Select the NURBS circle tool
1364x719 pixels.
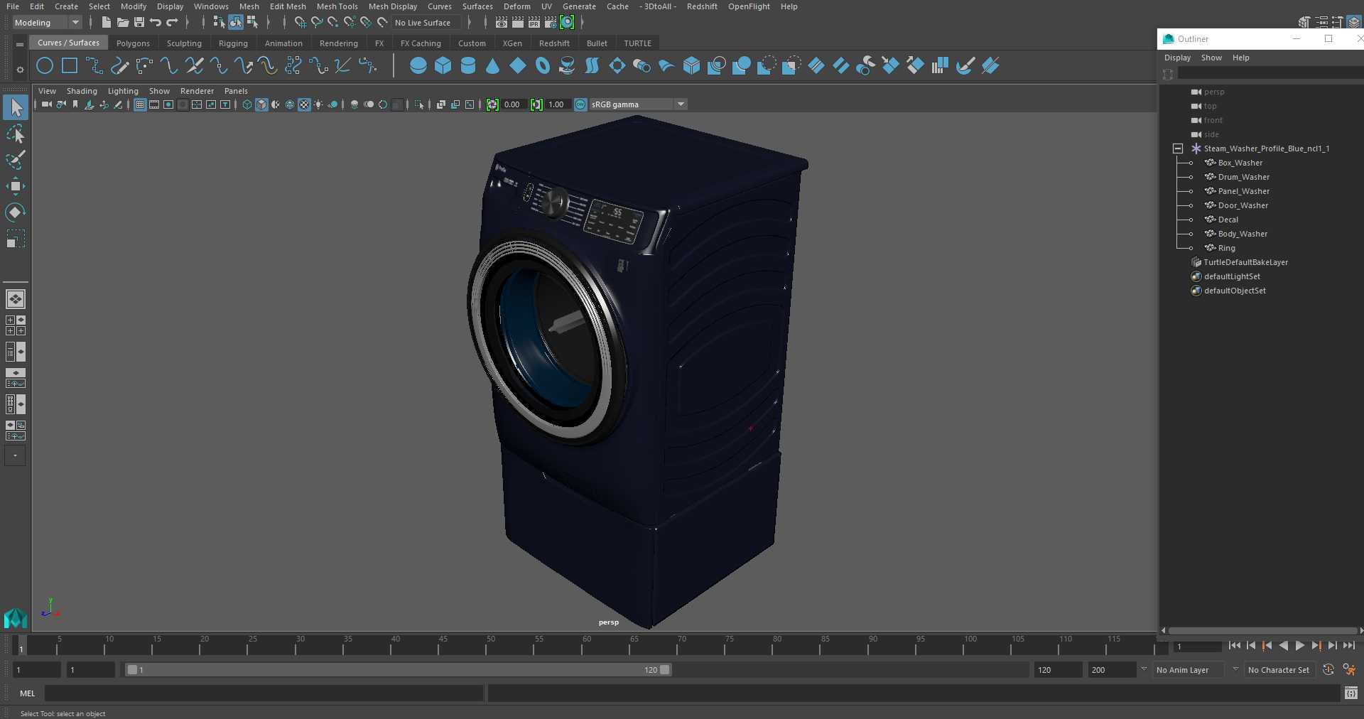coord(45,66)
